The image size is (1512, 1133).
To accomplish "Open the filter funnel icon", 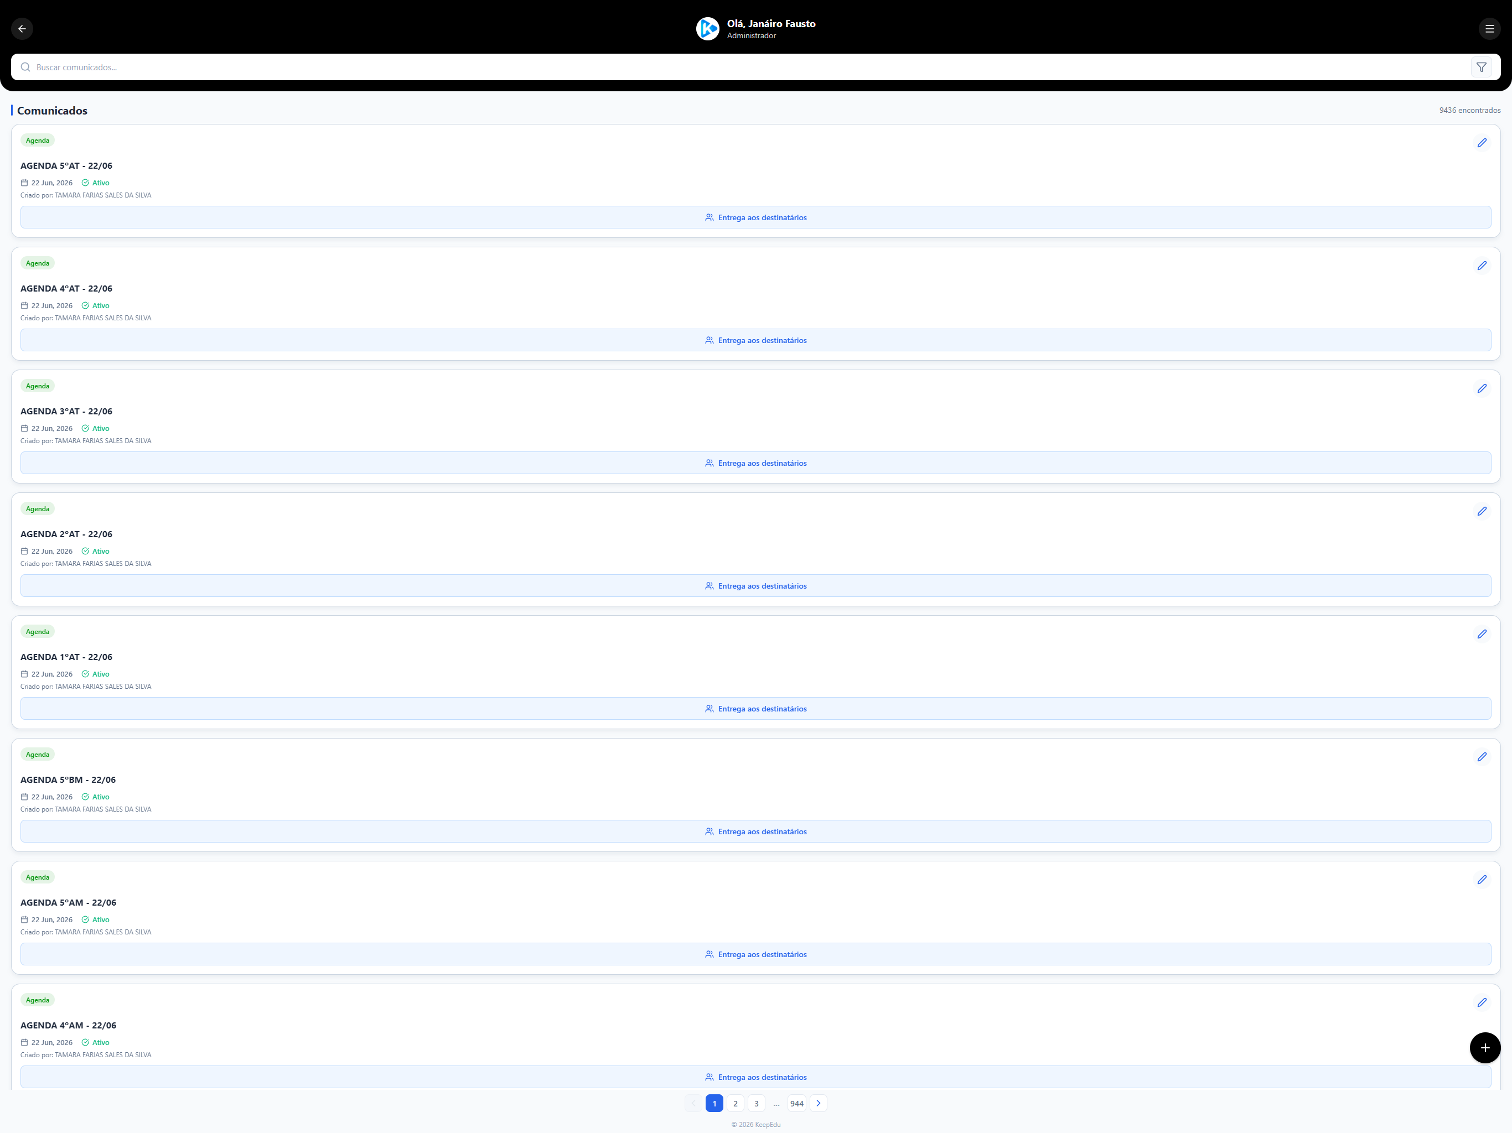I will click(x=1480, y=67).
